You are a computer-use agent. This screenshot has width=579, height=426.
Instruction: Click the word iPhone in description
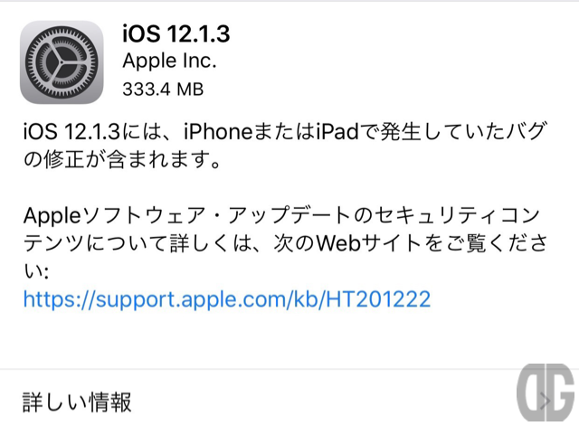point(218,131)
